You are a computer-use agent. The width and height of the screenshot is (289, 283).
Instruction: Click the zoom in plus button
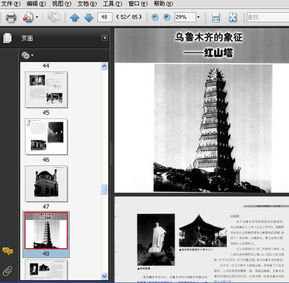(x=167, y=17)
